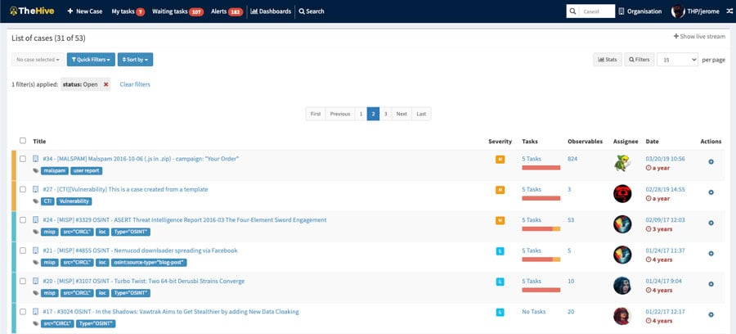This screenshot has width=736, height=334.
Task: Expand the Quick Filters dropdown
Action: [x=91, y=60]
